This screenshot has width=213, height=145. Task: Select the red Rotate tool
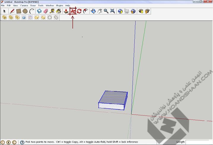79,11
